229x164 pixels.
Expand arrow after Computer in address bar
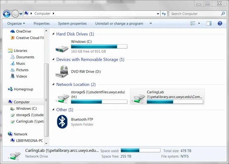click(x=53, y=14)
